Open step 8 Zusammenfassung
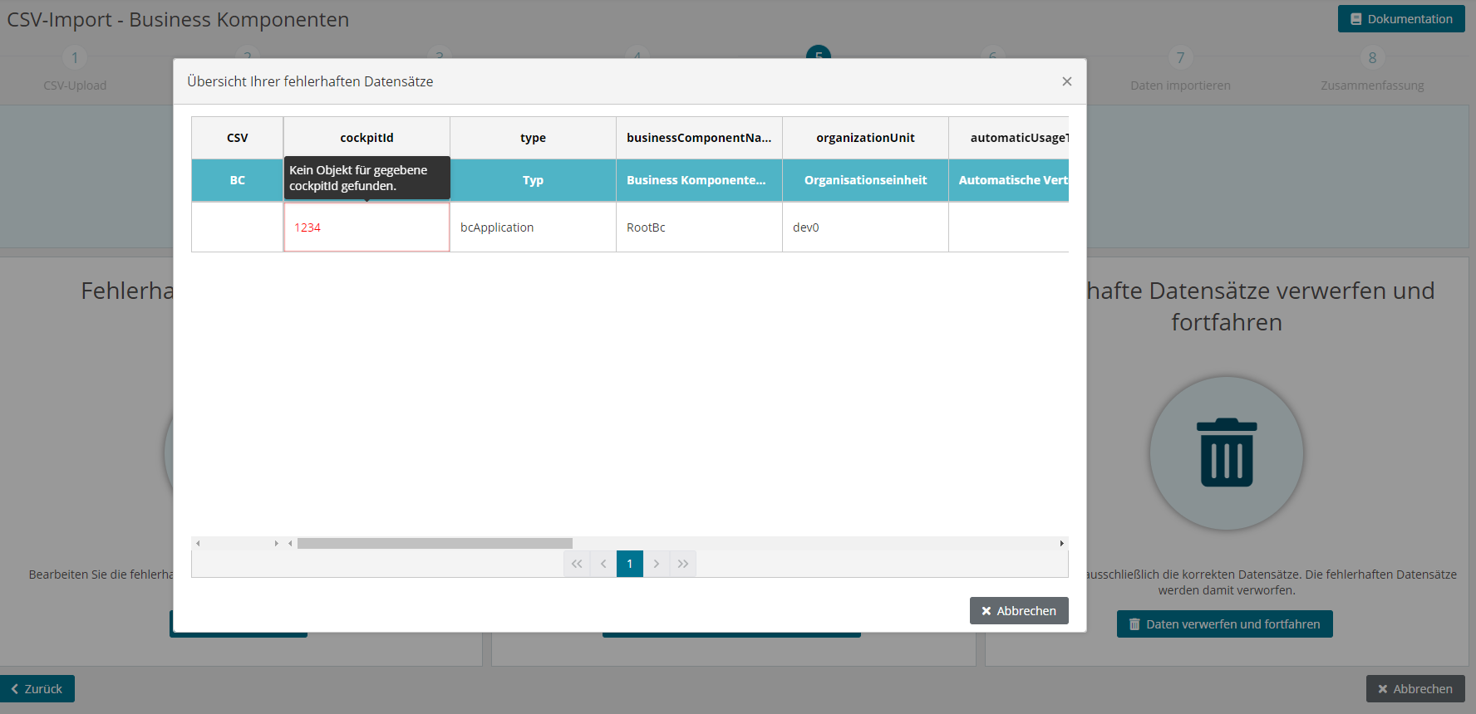Viewport: 1476px width, 714px height. [1372, 69]
